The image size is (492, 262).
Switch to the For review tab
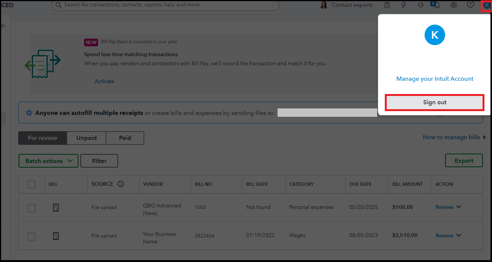click(x=43, y=138)
